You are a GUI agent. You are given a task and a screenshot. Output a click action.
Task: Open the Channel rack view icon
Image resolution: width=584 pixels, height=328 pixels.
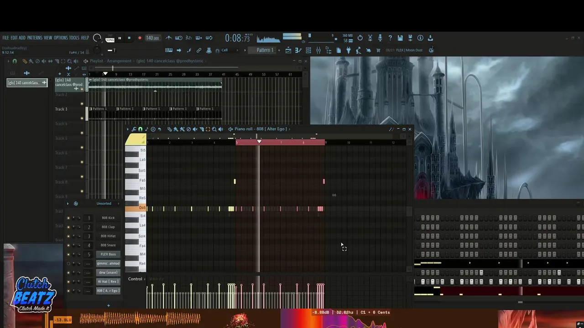tap(308, 50)
